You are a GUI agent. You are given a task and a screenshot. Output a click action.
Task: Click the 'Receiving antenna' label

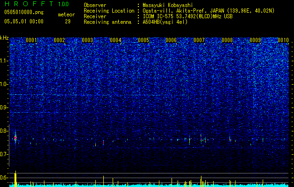tap(108, 22)
